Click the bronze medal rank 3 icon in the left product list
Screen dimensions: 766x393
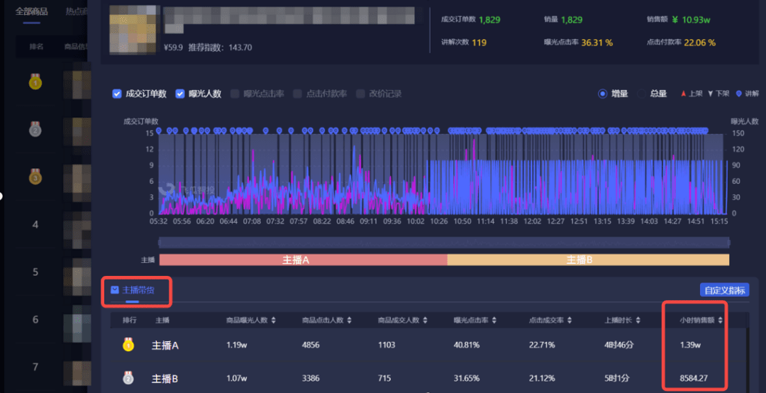point(35,177)
